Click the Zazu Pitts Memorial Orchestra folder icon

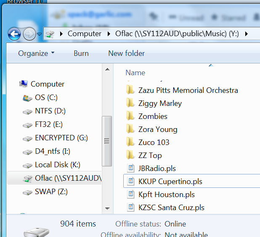(130, 90)
